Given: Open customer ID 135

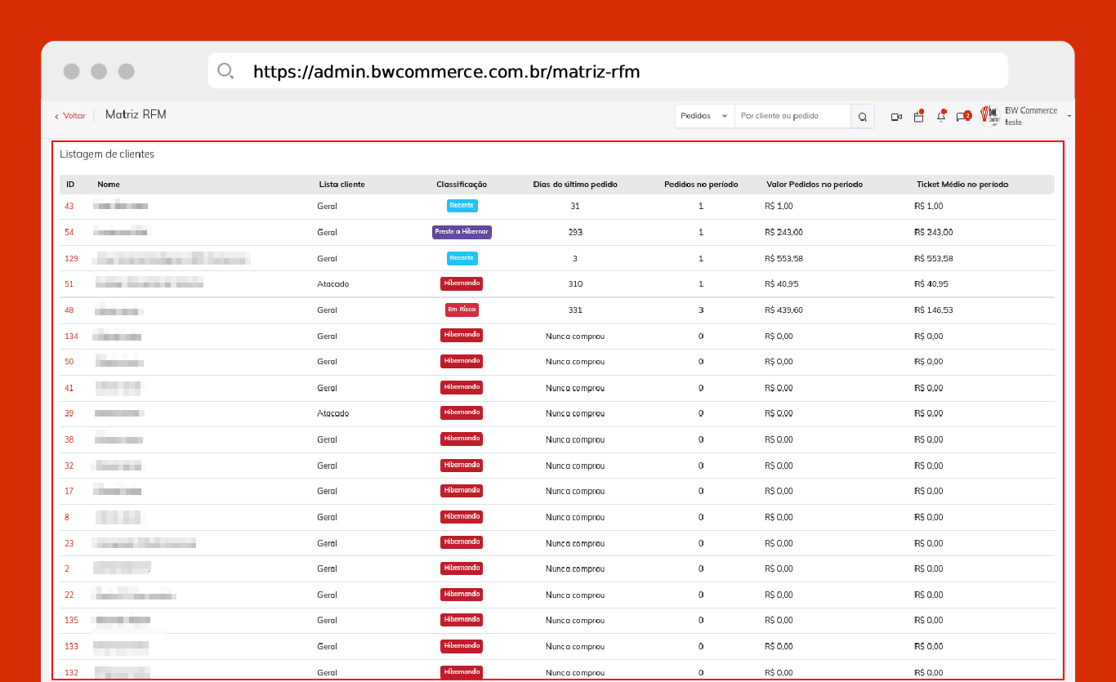Looking at the screenshot, I should tap(71, 620).
